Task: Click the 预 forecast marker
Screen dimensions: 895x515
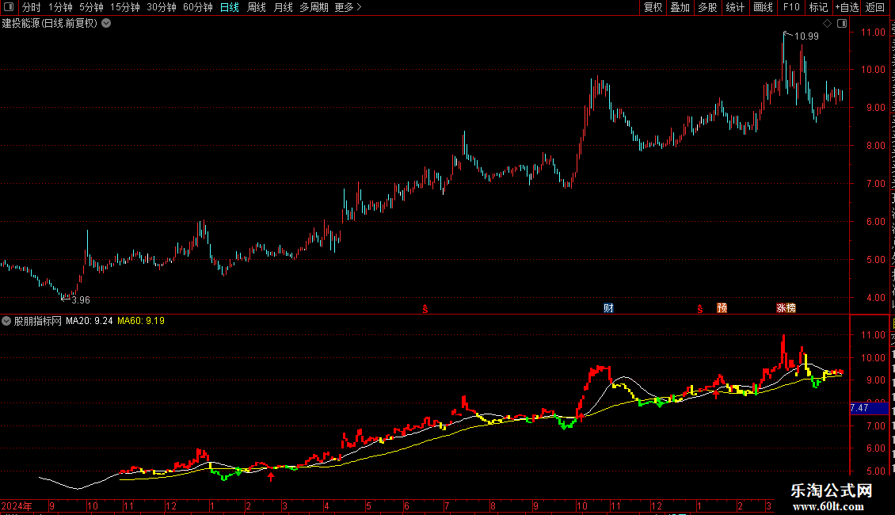Action: point(722,308)
